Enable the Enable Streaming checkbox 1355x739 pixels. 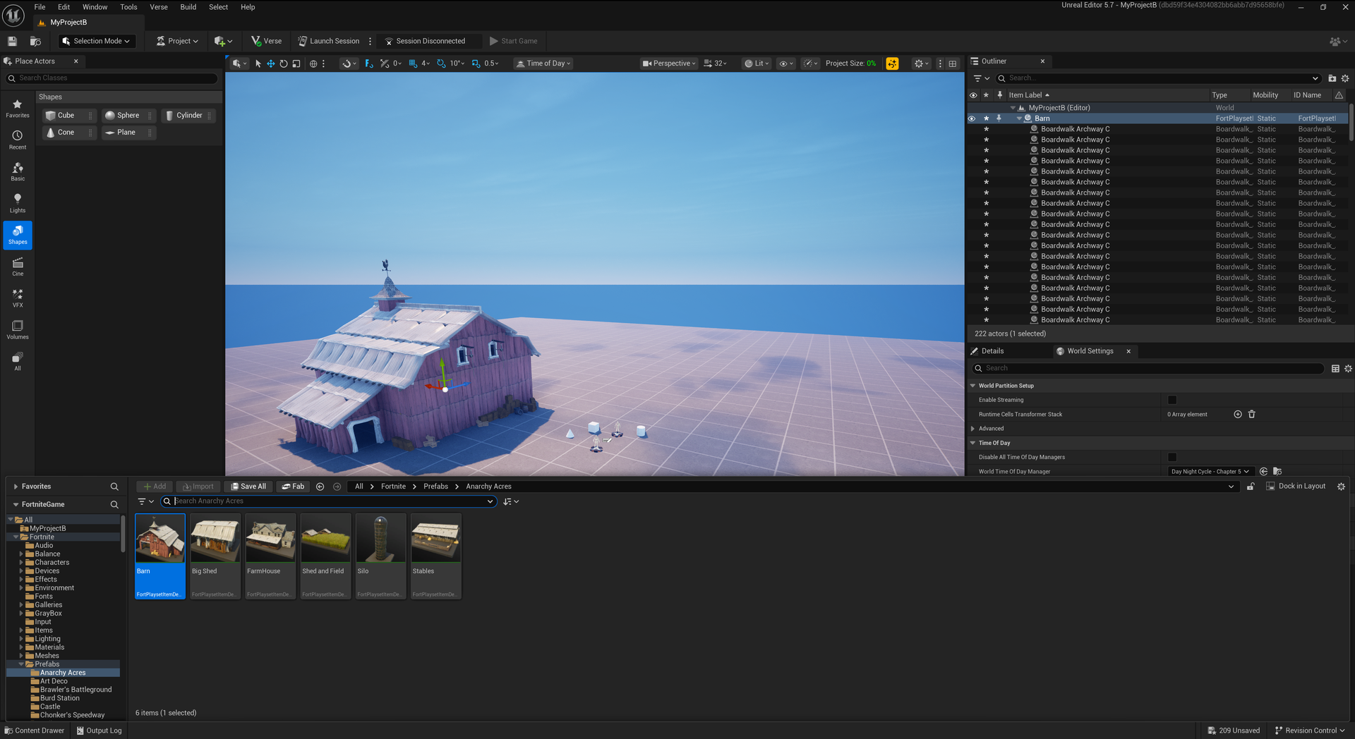(x=1172, y=400)
